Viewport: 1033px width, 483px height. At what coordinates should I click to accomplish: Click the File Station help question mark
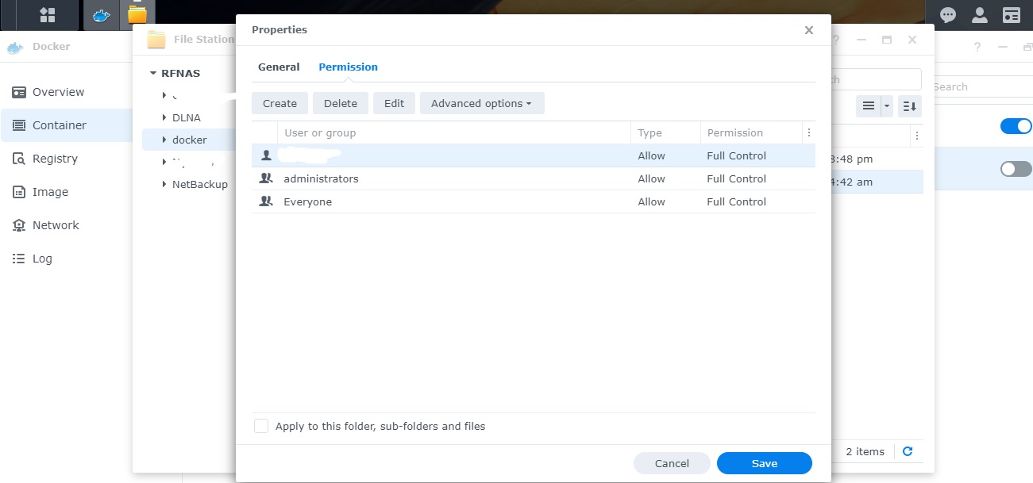pyautogui.click(x=834, y=40)
